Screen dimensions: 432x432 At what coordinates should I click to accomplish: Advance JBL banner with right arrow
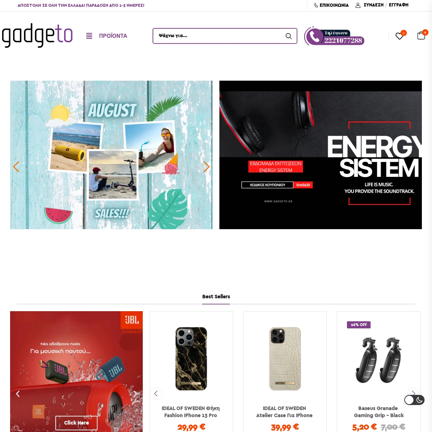tap(135, 394)
